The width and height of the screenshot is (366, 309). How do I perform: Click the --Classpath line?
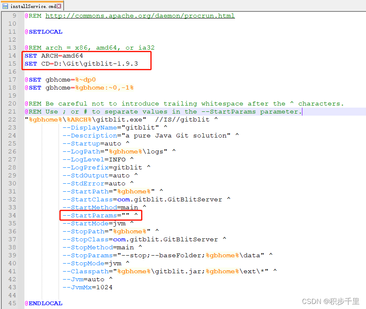click(169, 272)
